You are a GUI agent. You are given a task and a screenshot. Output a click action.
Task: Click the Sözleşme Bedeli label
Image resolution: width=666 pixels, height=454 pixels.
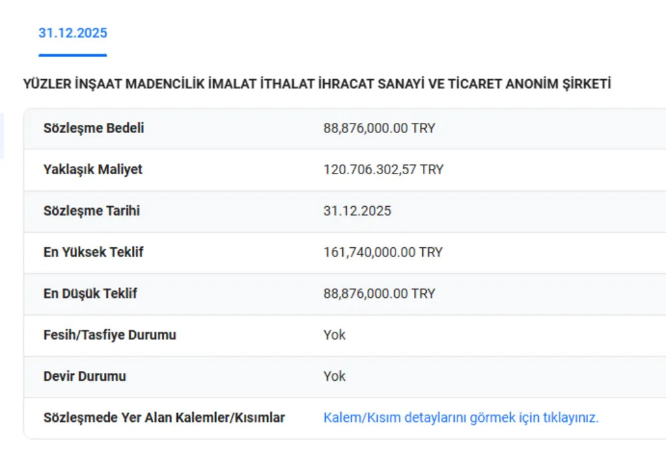[x=94, y=128]
